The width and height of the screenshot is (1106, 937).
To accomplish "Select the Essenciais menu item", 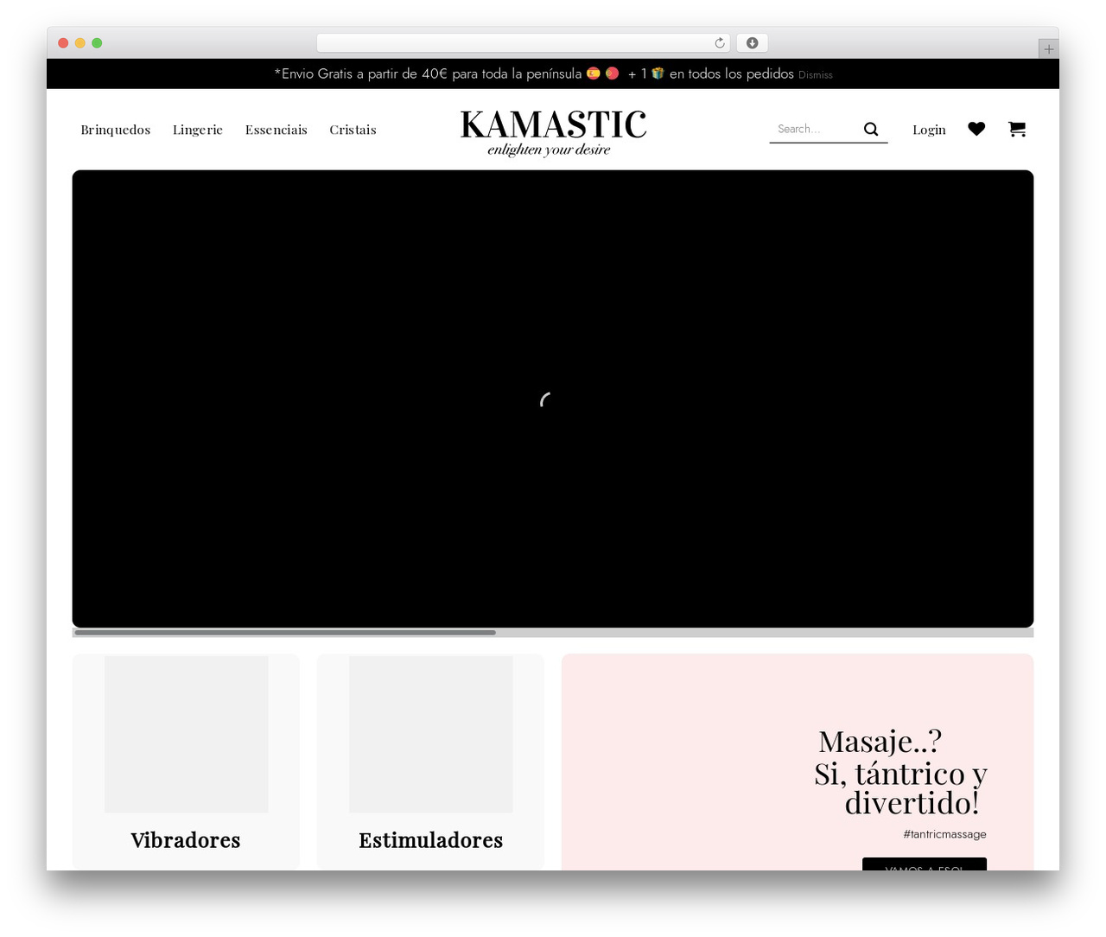I will 276,130.
